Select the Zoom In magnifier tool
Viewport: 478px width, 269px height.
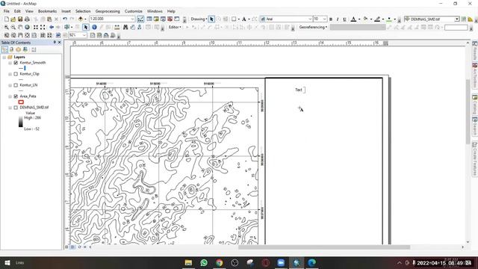point(7,27)
